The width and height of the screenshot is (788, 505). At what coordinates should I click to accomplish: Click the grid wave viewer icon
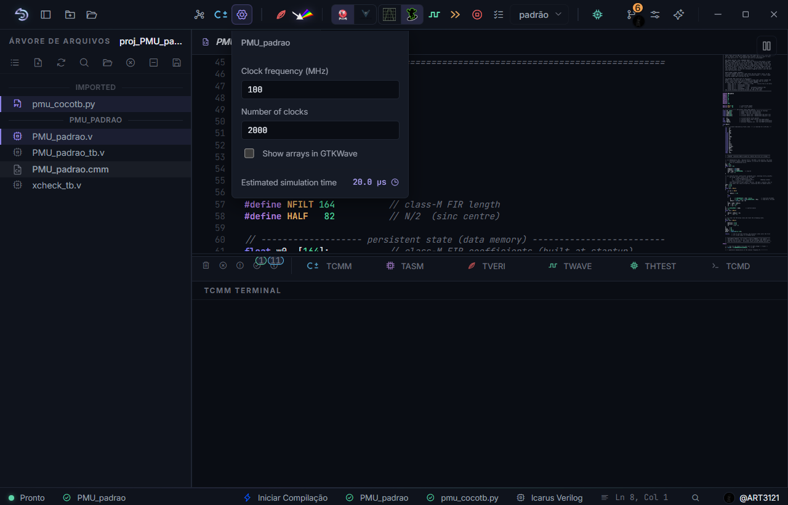pos(389,14)
